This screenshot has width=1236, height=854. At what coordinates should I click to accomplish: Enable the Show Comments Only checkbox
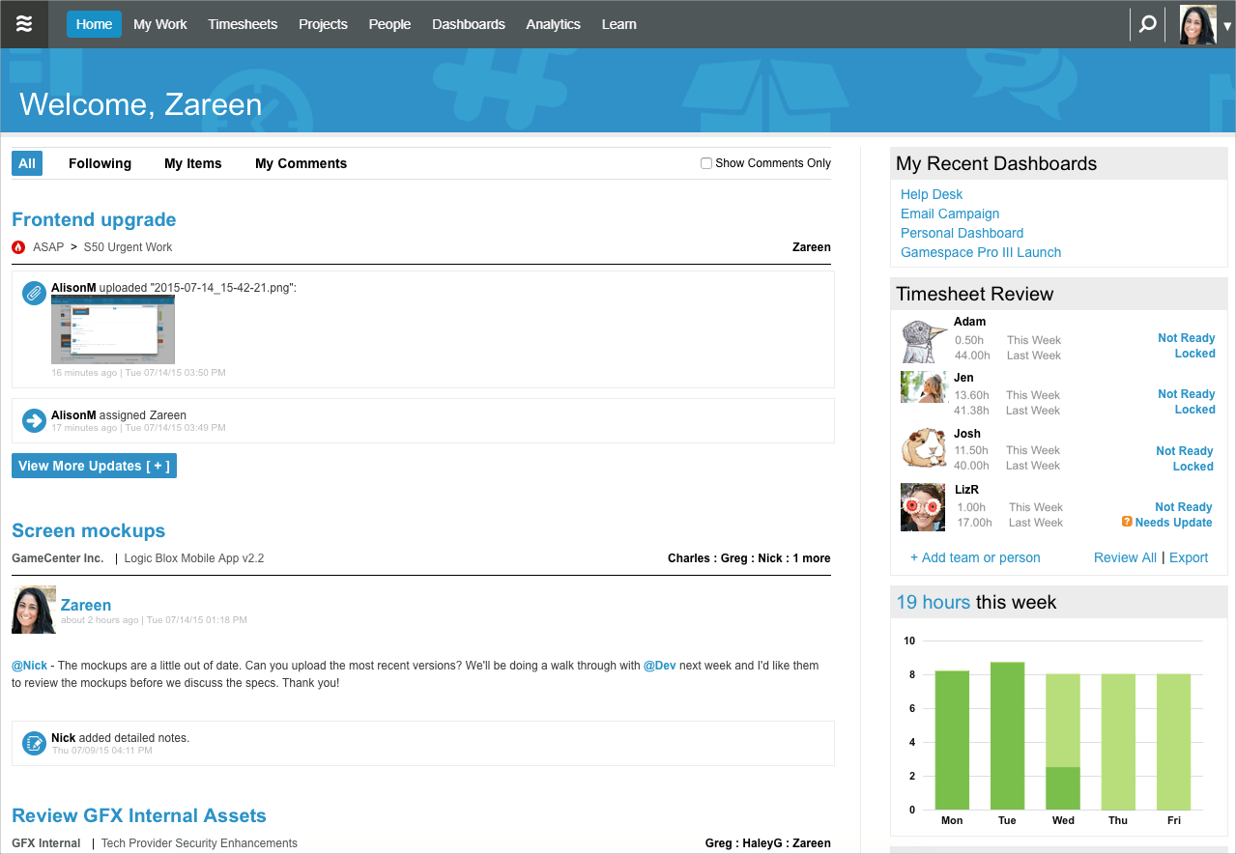coord(706,163)
